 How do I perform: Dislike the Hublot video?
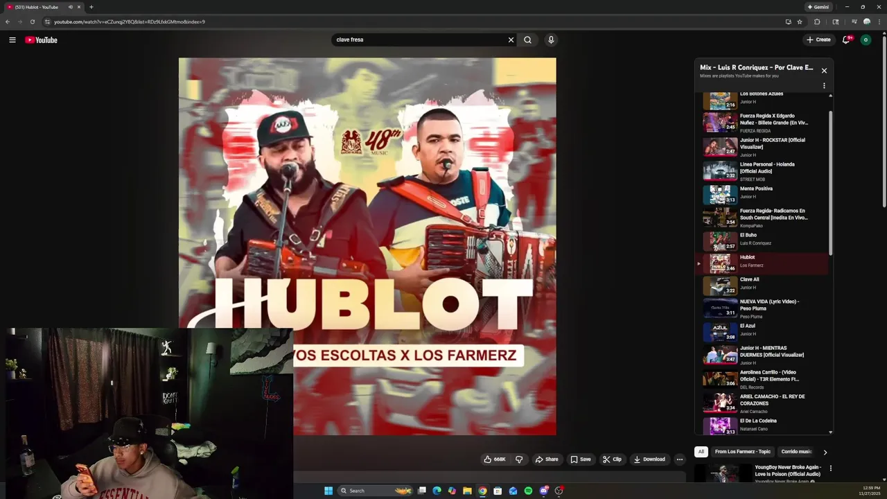(519, 459)
